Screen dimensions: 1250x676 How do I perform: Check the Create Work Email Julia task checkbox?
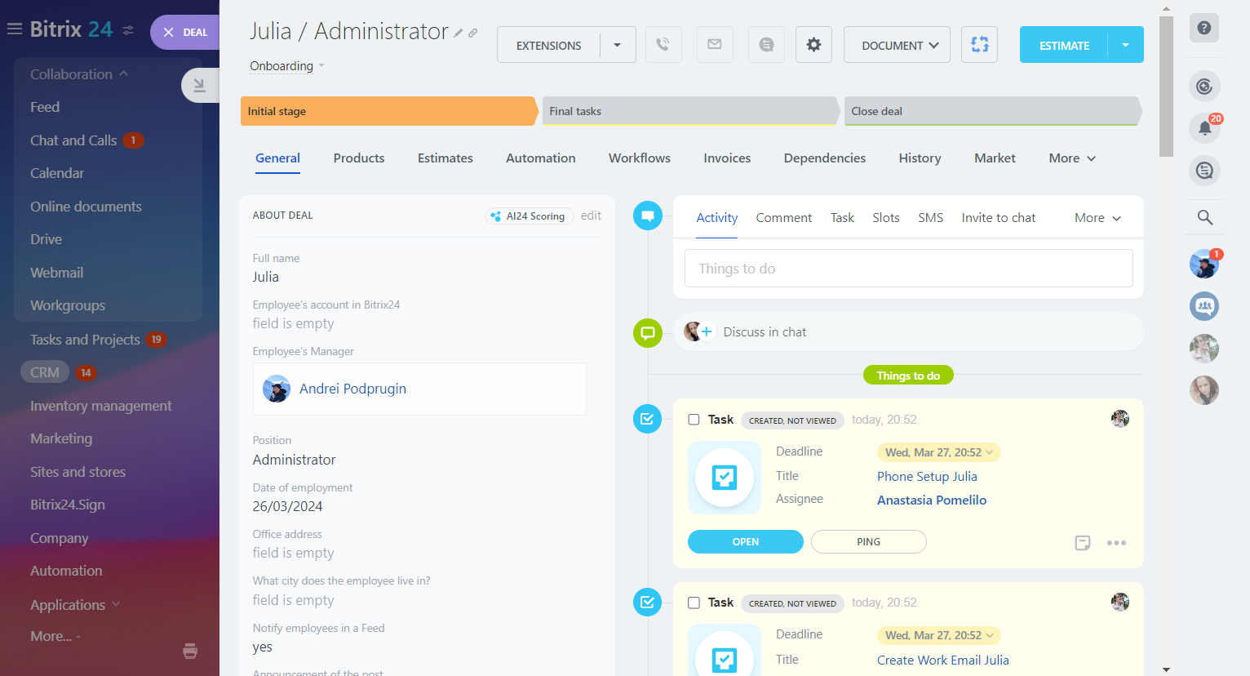click(694, 603)
